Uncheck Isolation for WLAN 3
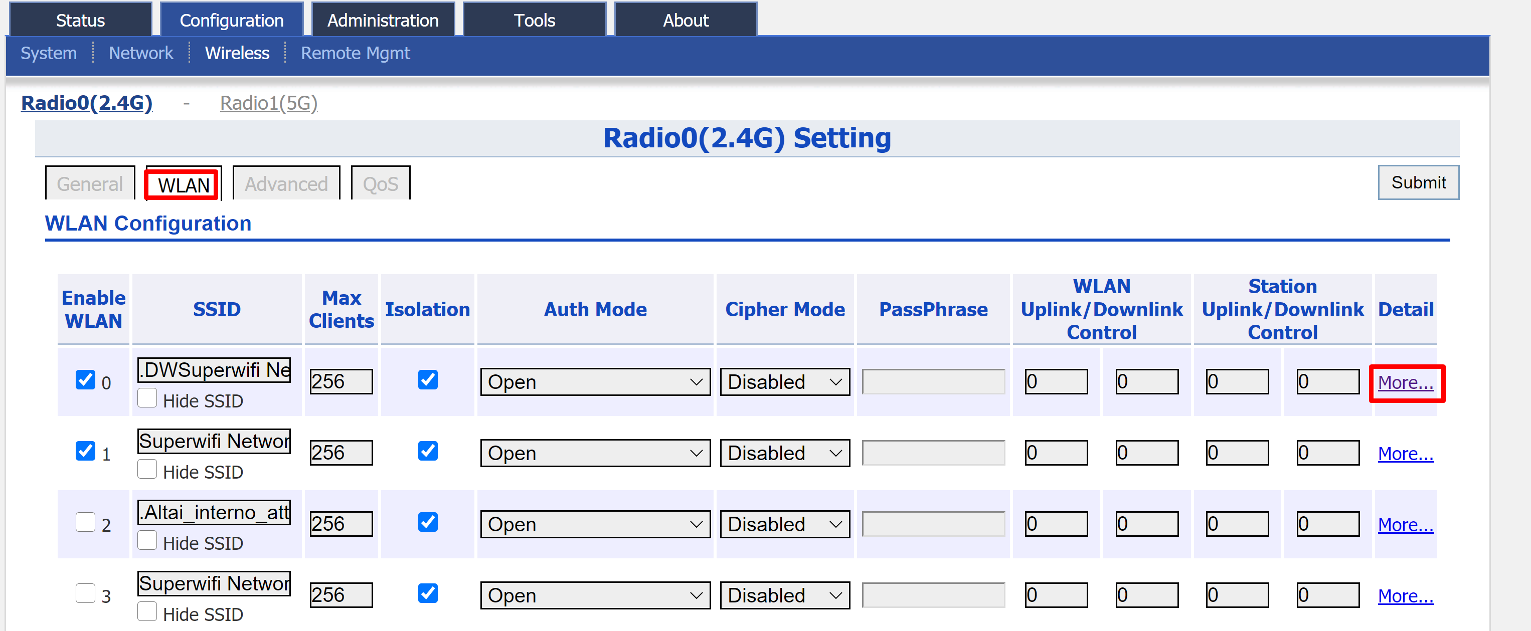Viewport: 1531px width, 631px height. tap(427, 593)
